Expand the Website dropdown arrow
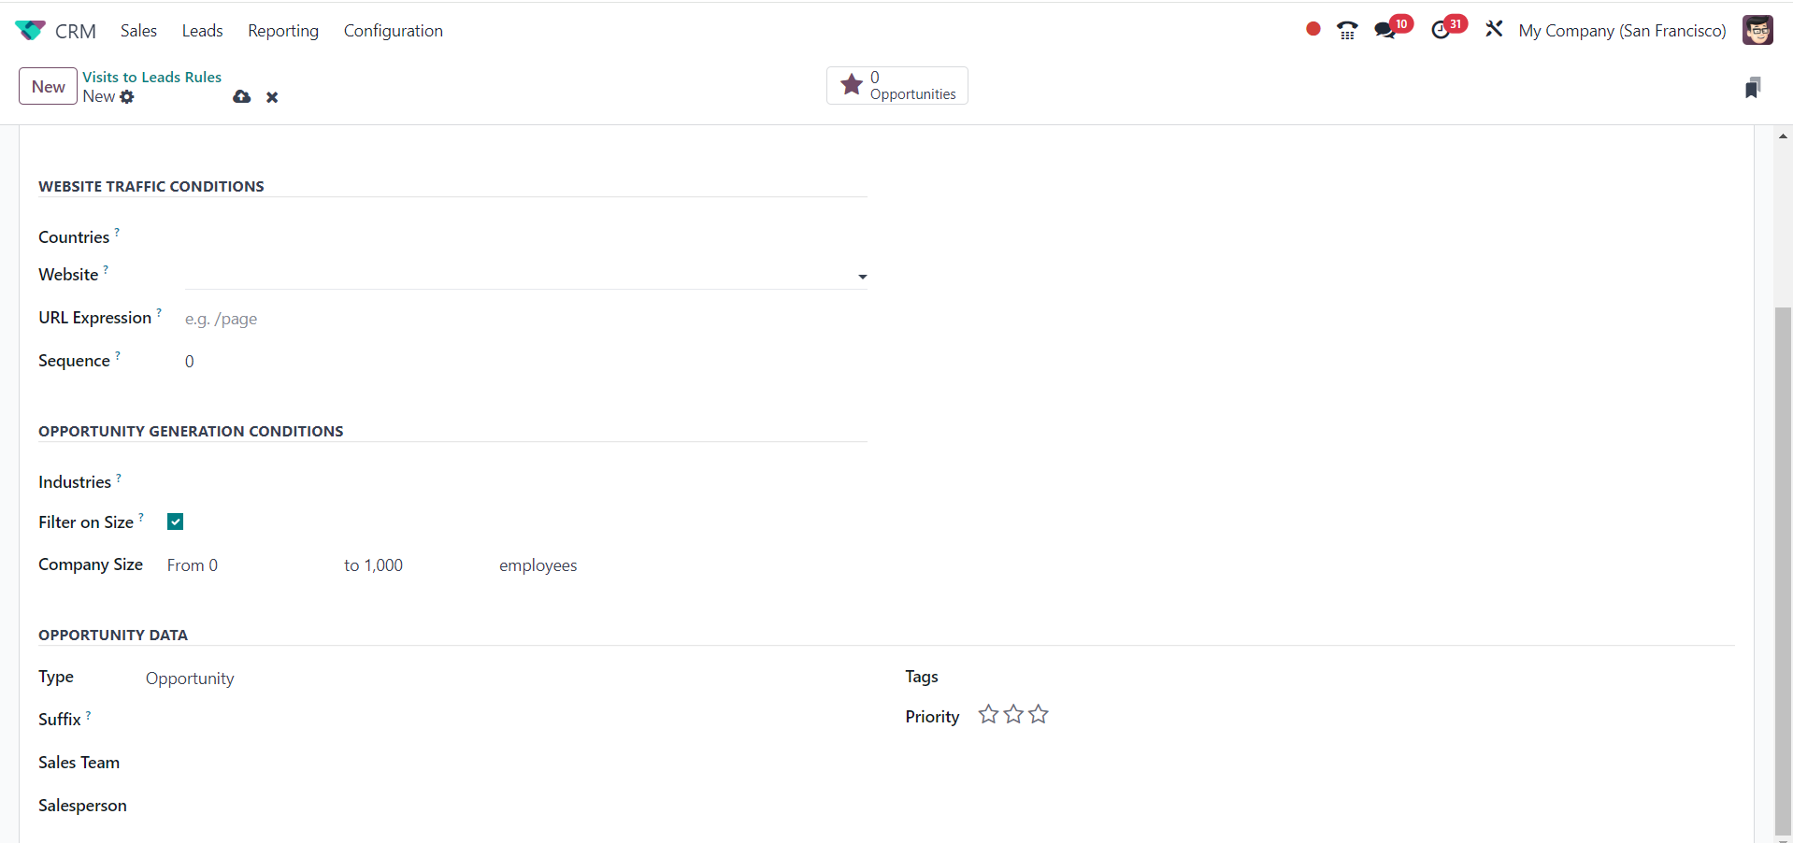 click(862, 277)
